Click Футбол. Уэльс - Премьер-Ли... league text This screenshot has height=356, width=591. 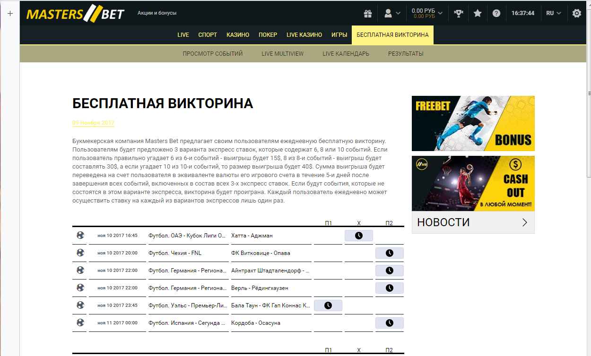[187, 305]
